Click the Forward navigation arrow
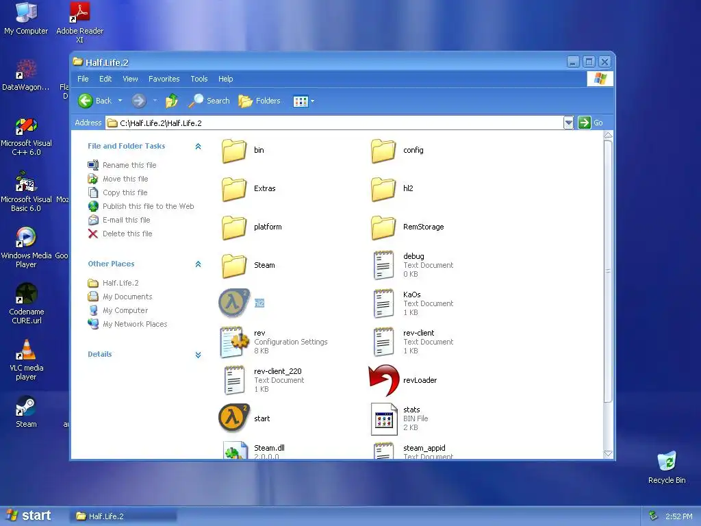The image size is (701, 526). tap(139, 101)
